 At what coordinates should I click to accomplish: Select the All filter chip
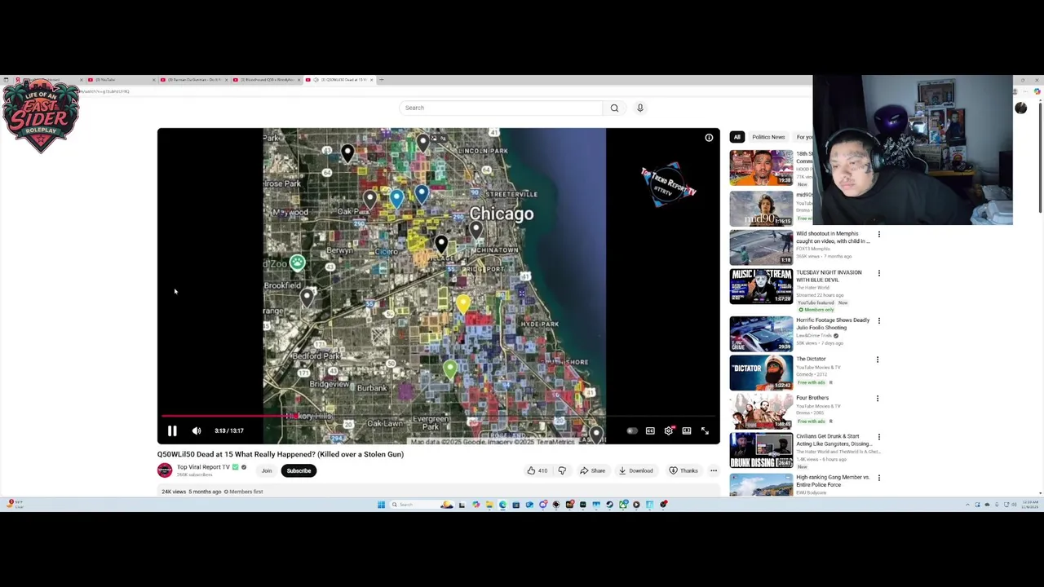pos(737,137)
